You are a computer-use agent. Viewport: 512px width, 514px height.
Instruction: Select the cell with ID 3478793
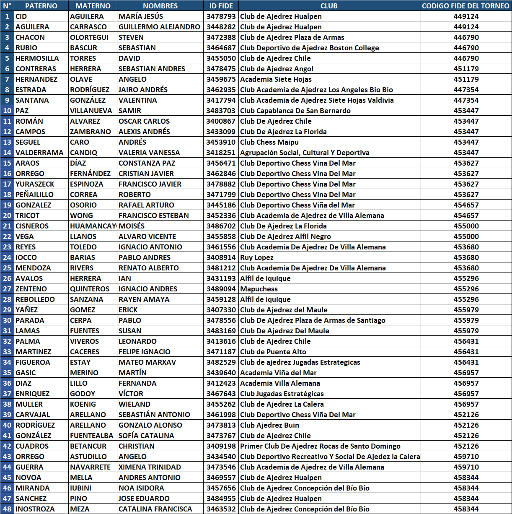pyautogui.click(x=221, y=16)
